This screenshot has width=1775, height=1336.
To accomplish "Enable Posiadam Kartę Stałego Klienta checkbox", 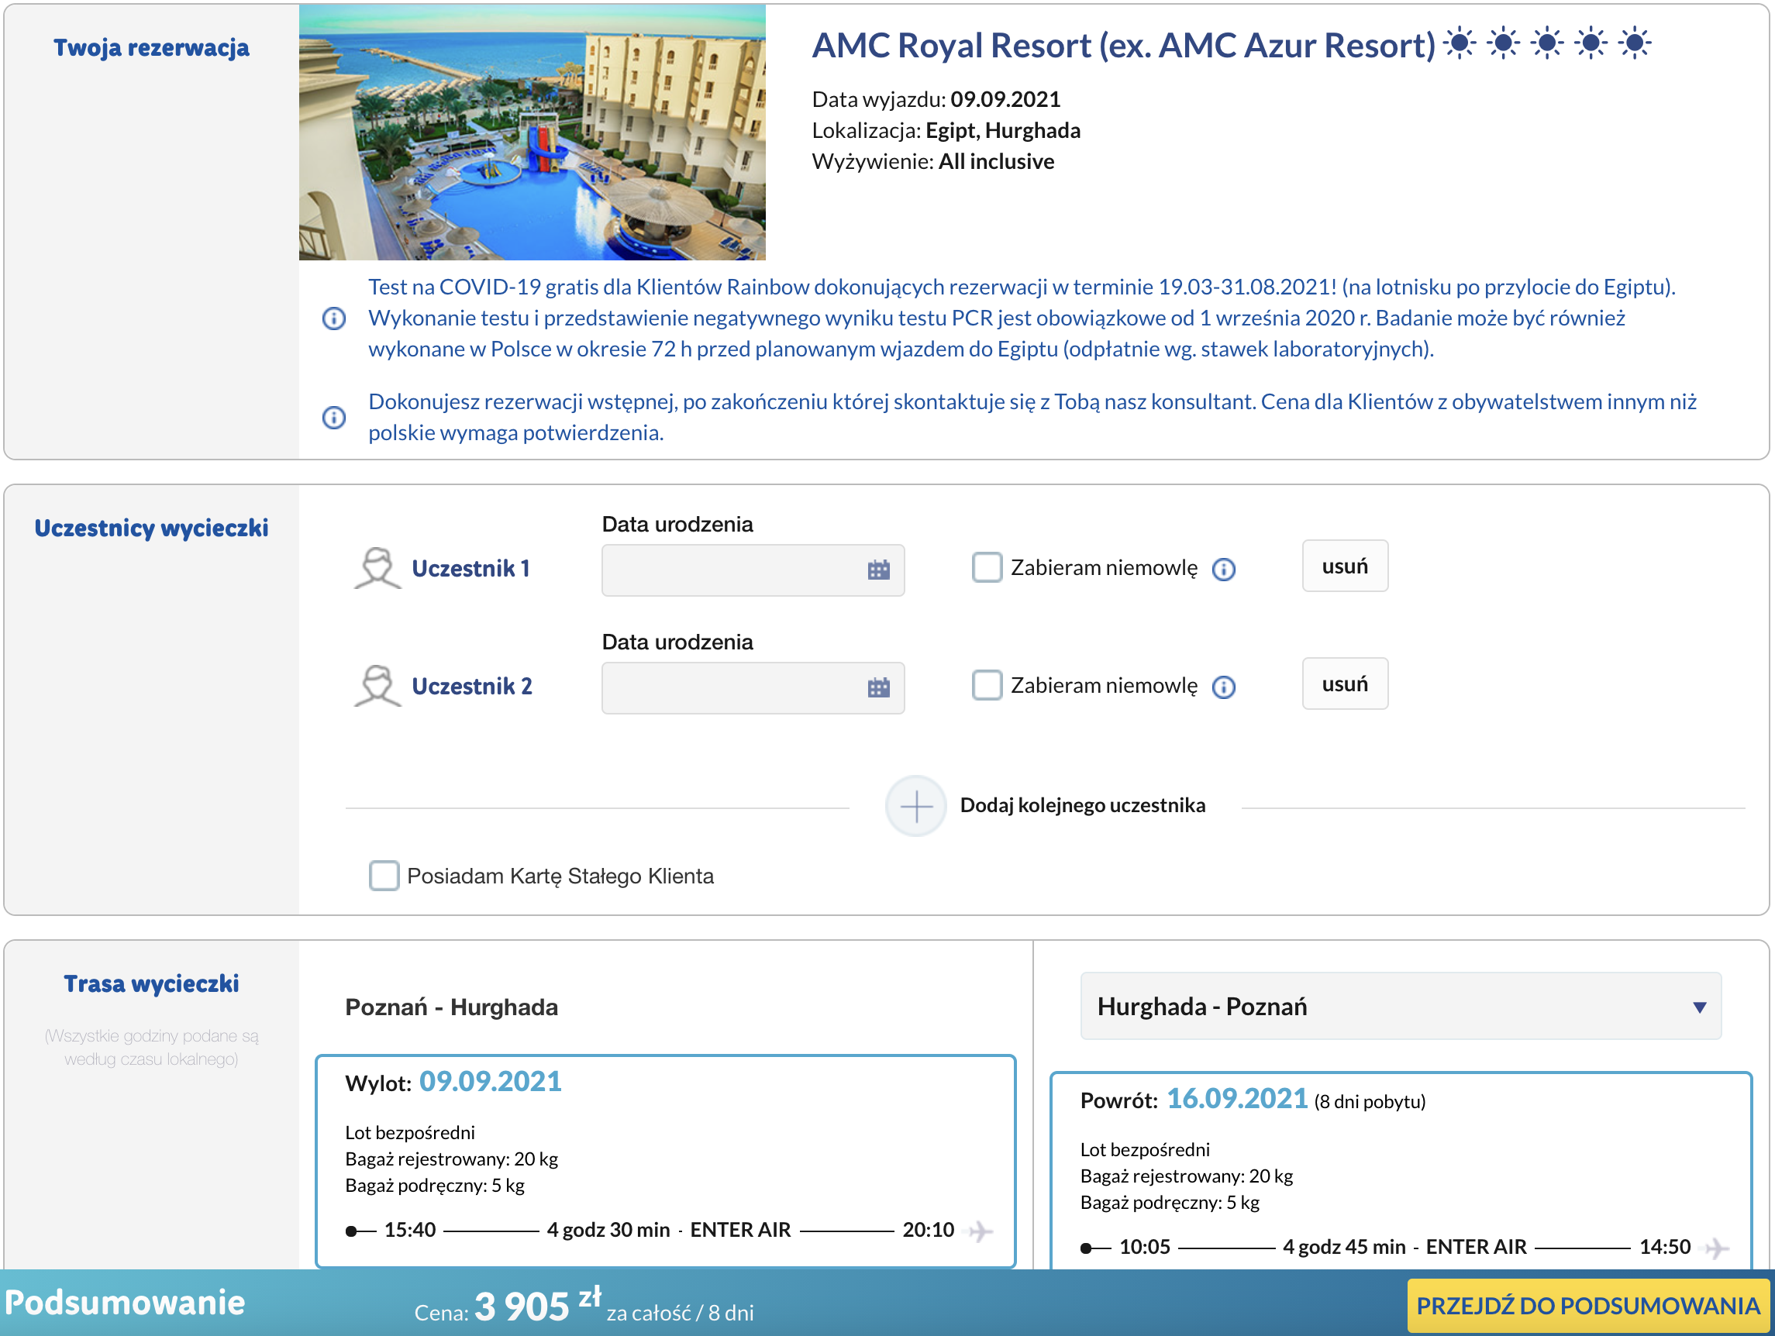I will coord(384,876).
